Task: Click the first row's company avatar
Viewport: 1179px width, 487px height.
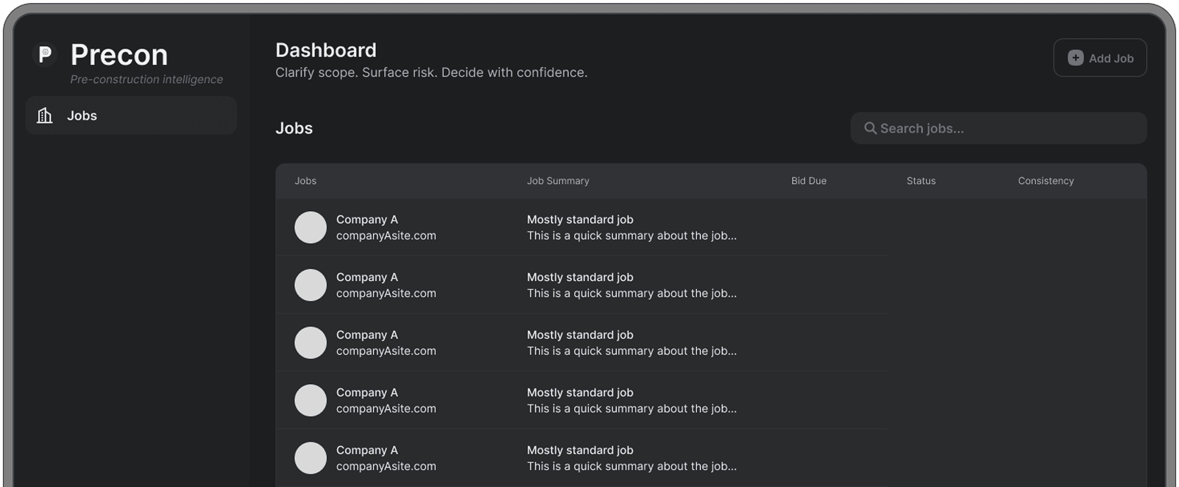Action: coord(310,227)
